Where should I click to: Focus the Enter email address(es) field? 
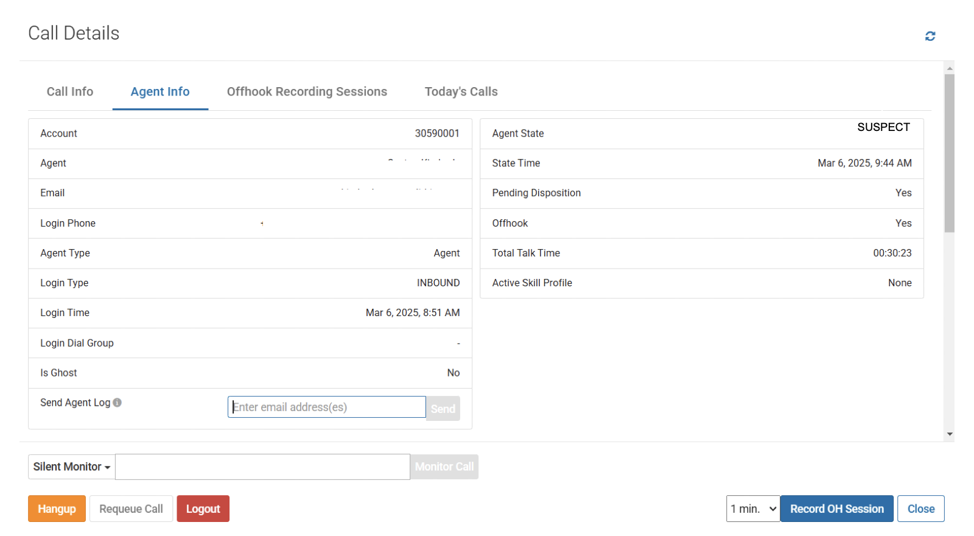pyautogui.click(x=326, y=407)
